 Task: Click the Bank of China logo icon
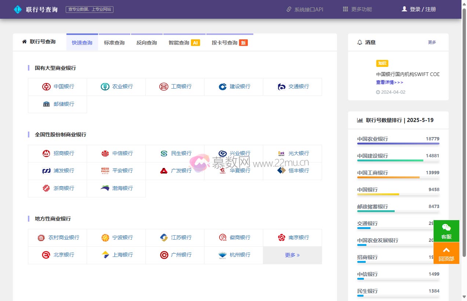tap(46, 87)
